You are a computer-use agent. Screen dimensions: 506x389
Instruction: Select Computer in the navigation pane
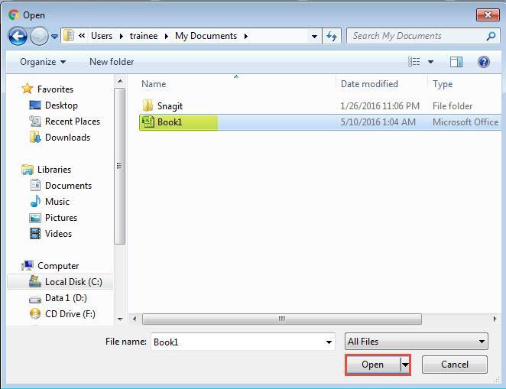click(x=58, y=266)
